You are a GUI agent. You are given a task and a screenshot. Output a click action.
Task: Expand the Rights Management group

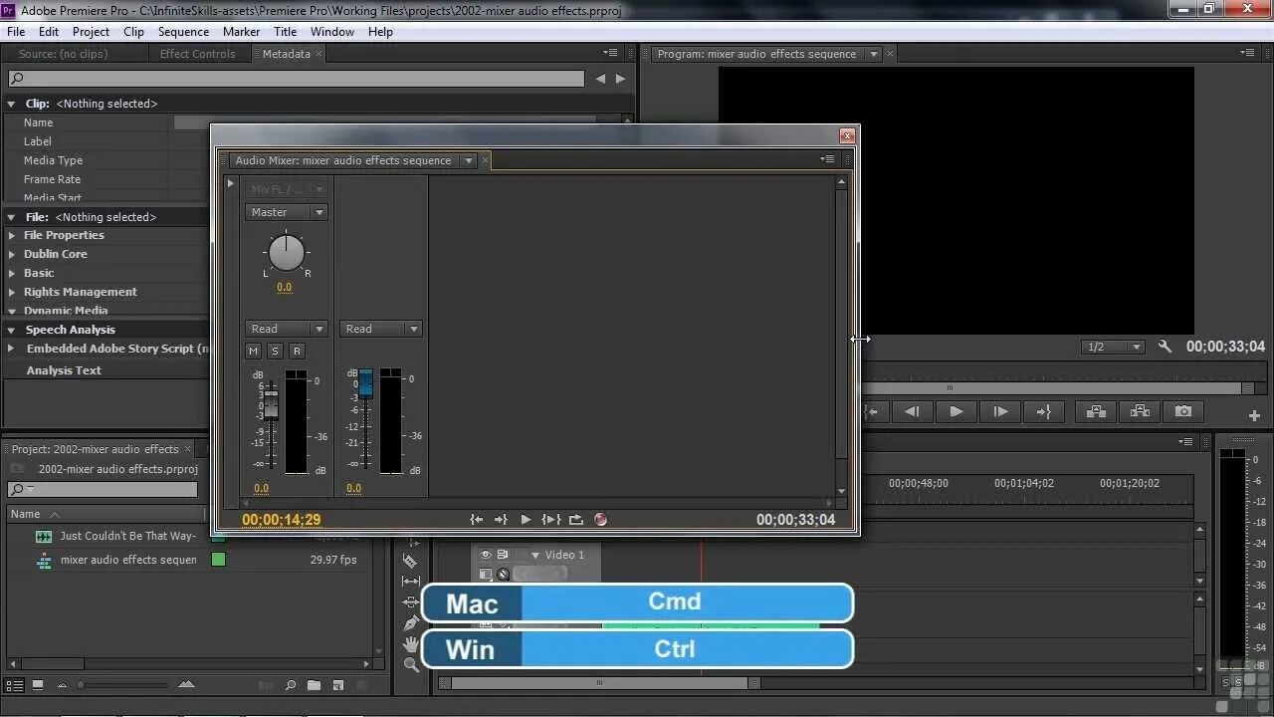tap(12, 292)
